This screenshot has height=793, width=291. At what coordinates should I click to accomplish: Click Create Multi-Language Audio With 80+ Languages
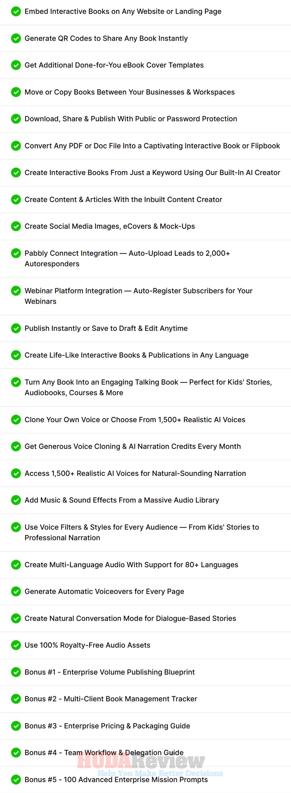pyautogui.click(x=131, y=565)
